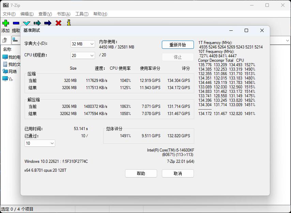Select the 我的电脑 computer icon

pyautogui.click(x=5, y=57)
